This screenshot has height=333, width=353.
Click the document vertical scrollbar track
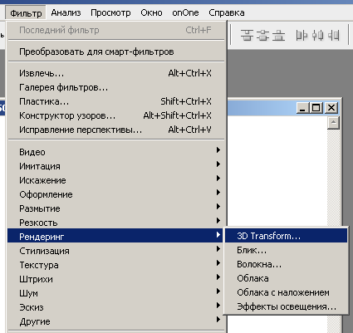[x=333, y=177]
